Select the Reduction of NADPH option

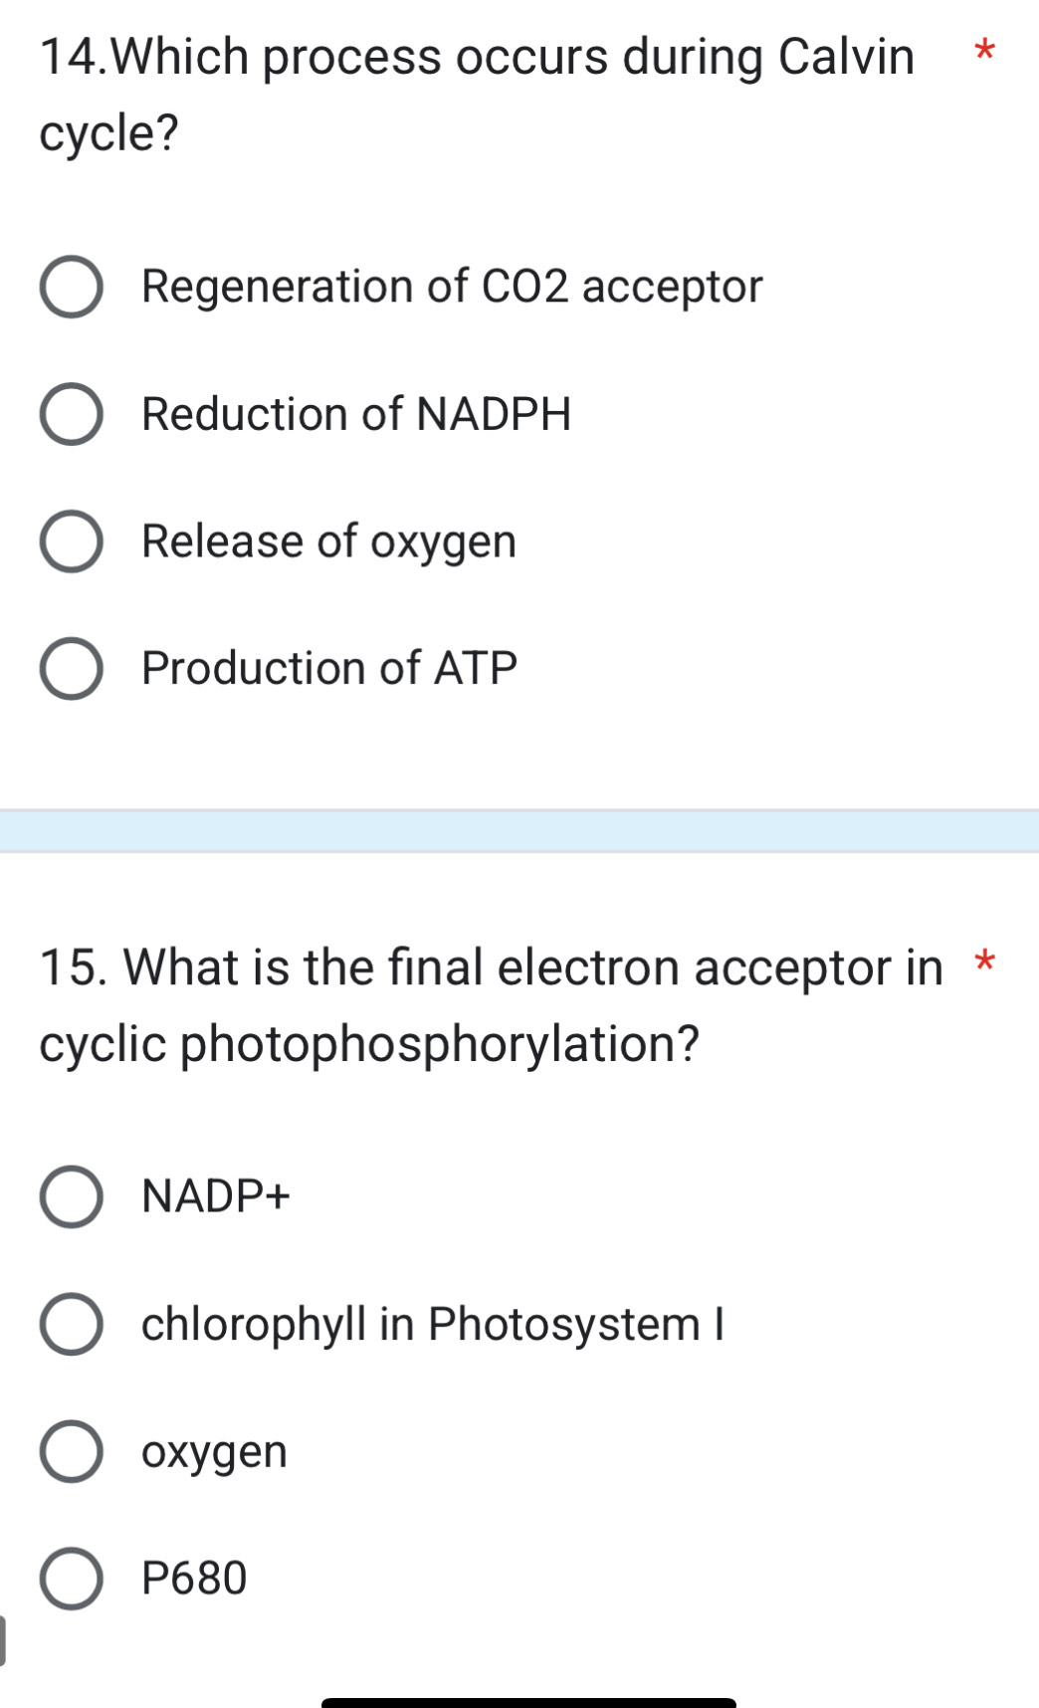(72, 413)
